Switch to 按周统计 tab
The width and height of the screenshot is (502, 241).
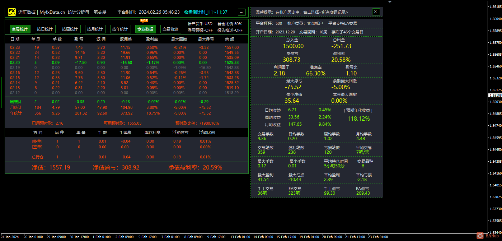point(70,29)
